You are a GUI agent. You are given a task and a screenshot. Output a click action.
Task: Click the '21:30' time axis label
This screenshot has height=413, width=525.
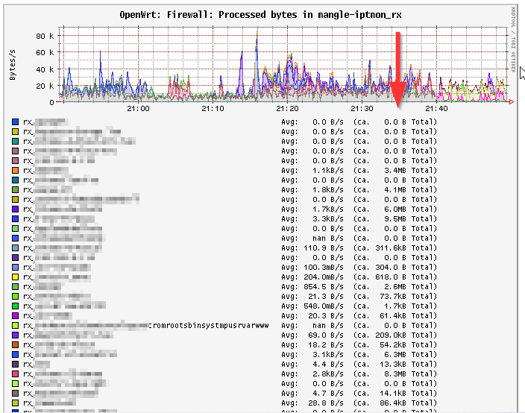tap(362, 108)
